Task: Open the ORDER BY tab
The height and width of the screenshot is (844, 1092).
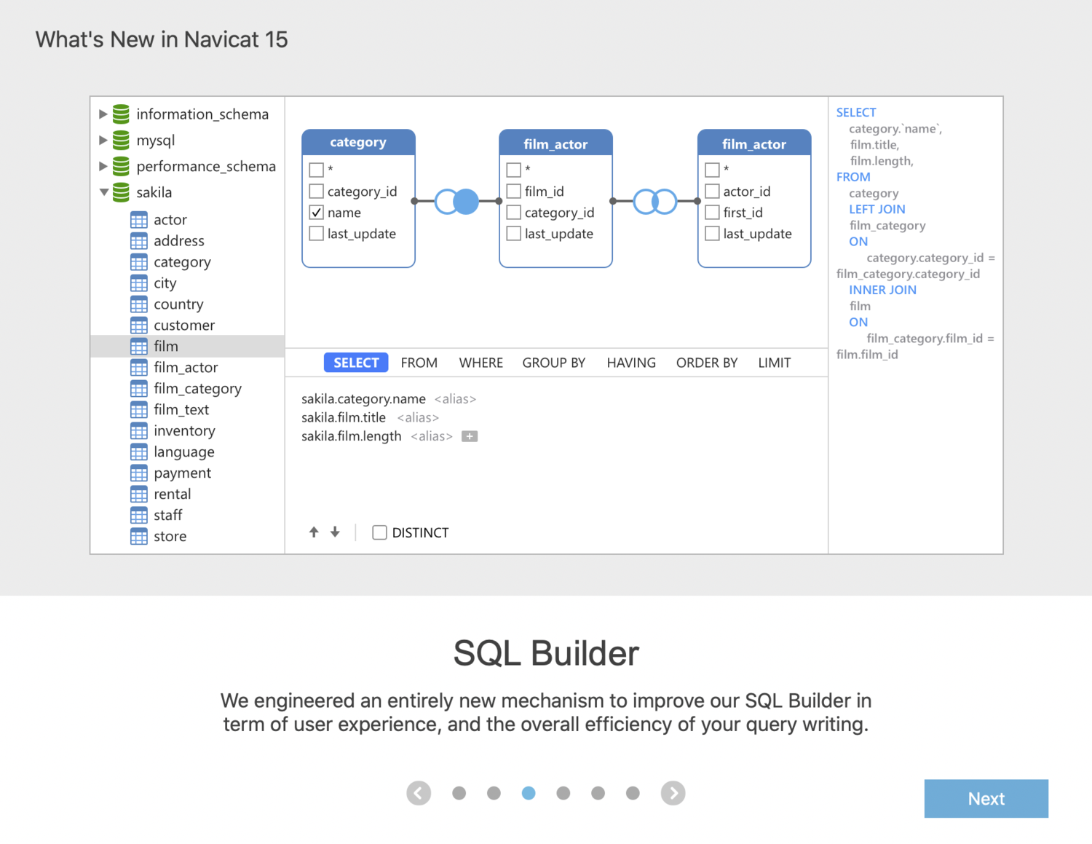Action: coord(707,363)
